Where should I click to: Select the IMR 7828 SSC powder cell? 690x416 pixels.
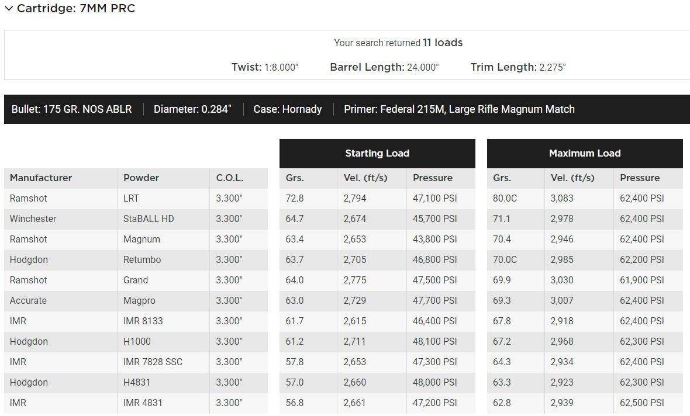coord(163,362)
